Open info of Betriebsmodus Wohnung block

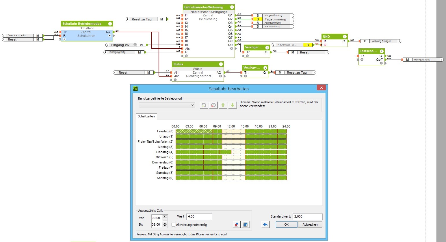[232, 7]
